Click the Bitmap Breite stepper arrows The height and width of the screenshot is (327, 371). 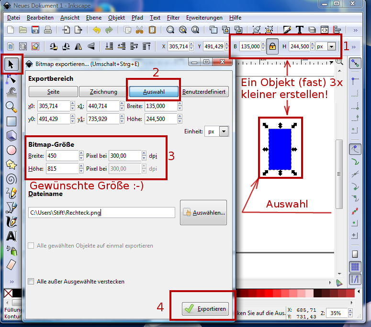81,156
